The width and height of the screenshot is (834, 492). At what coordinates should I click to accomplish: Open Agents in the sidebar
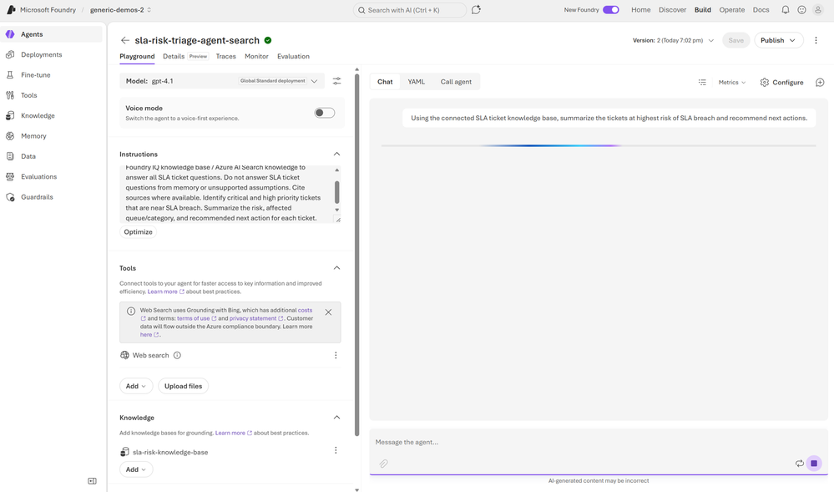pos(51,34)
